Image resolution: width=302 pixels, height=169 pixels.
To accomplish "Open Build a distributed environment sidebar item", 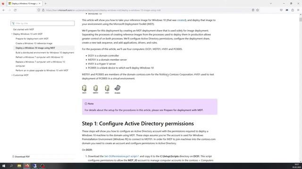I will (45, 53).
